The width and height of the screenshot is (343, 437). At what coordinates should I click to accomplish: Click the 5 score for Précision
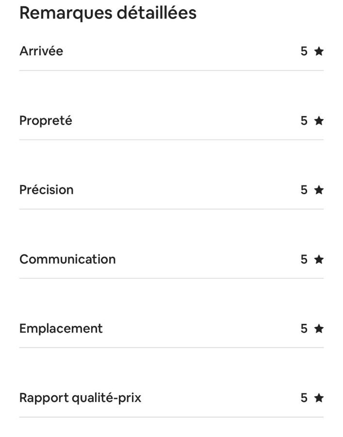tap(304, 190)
